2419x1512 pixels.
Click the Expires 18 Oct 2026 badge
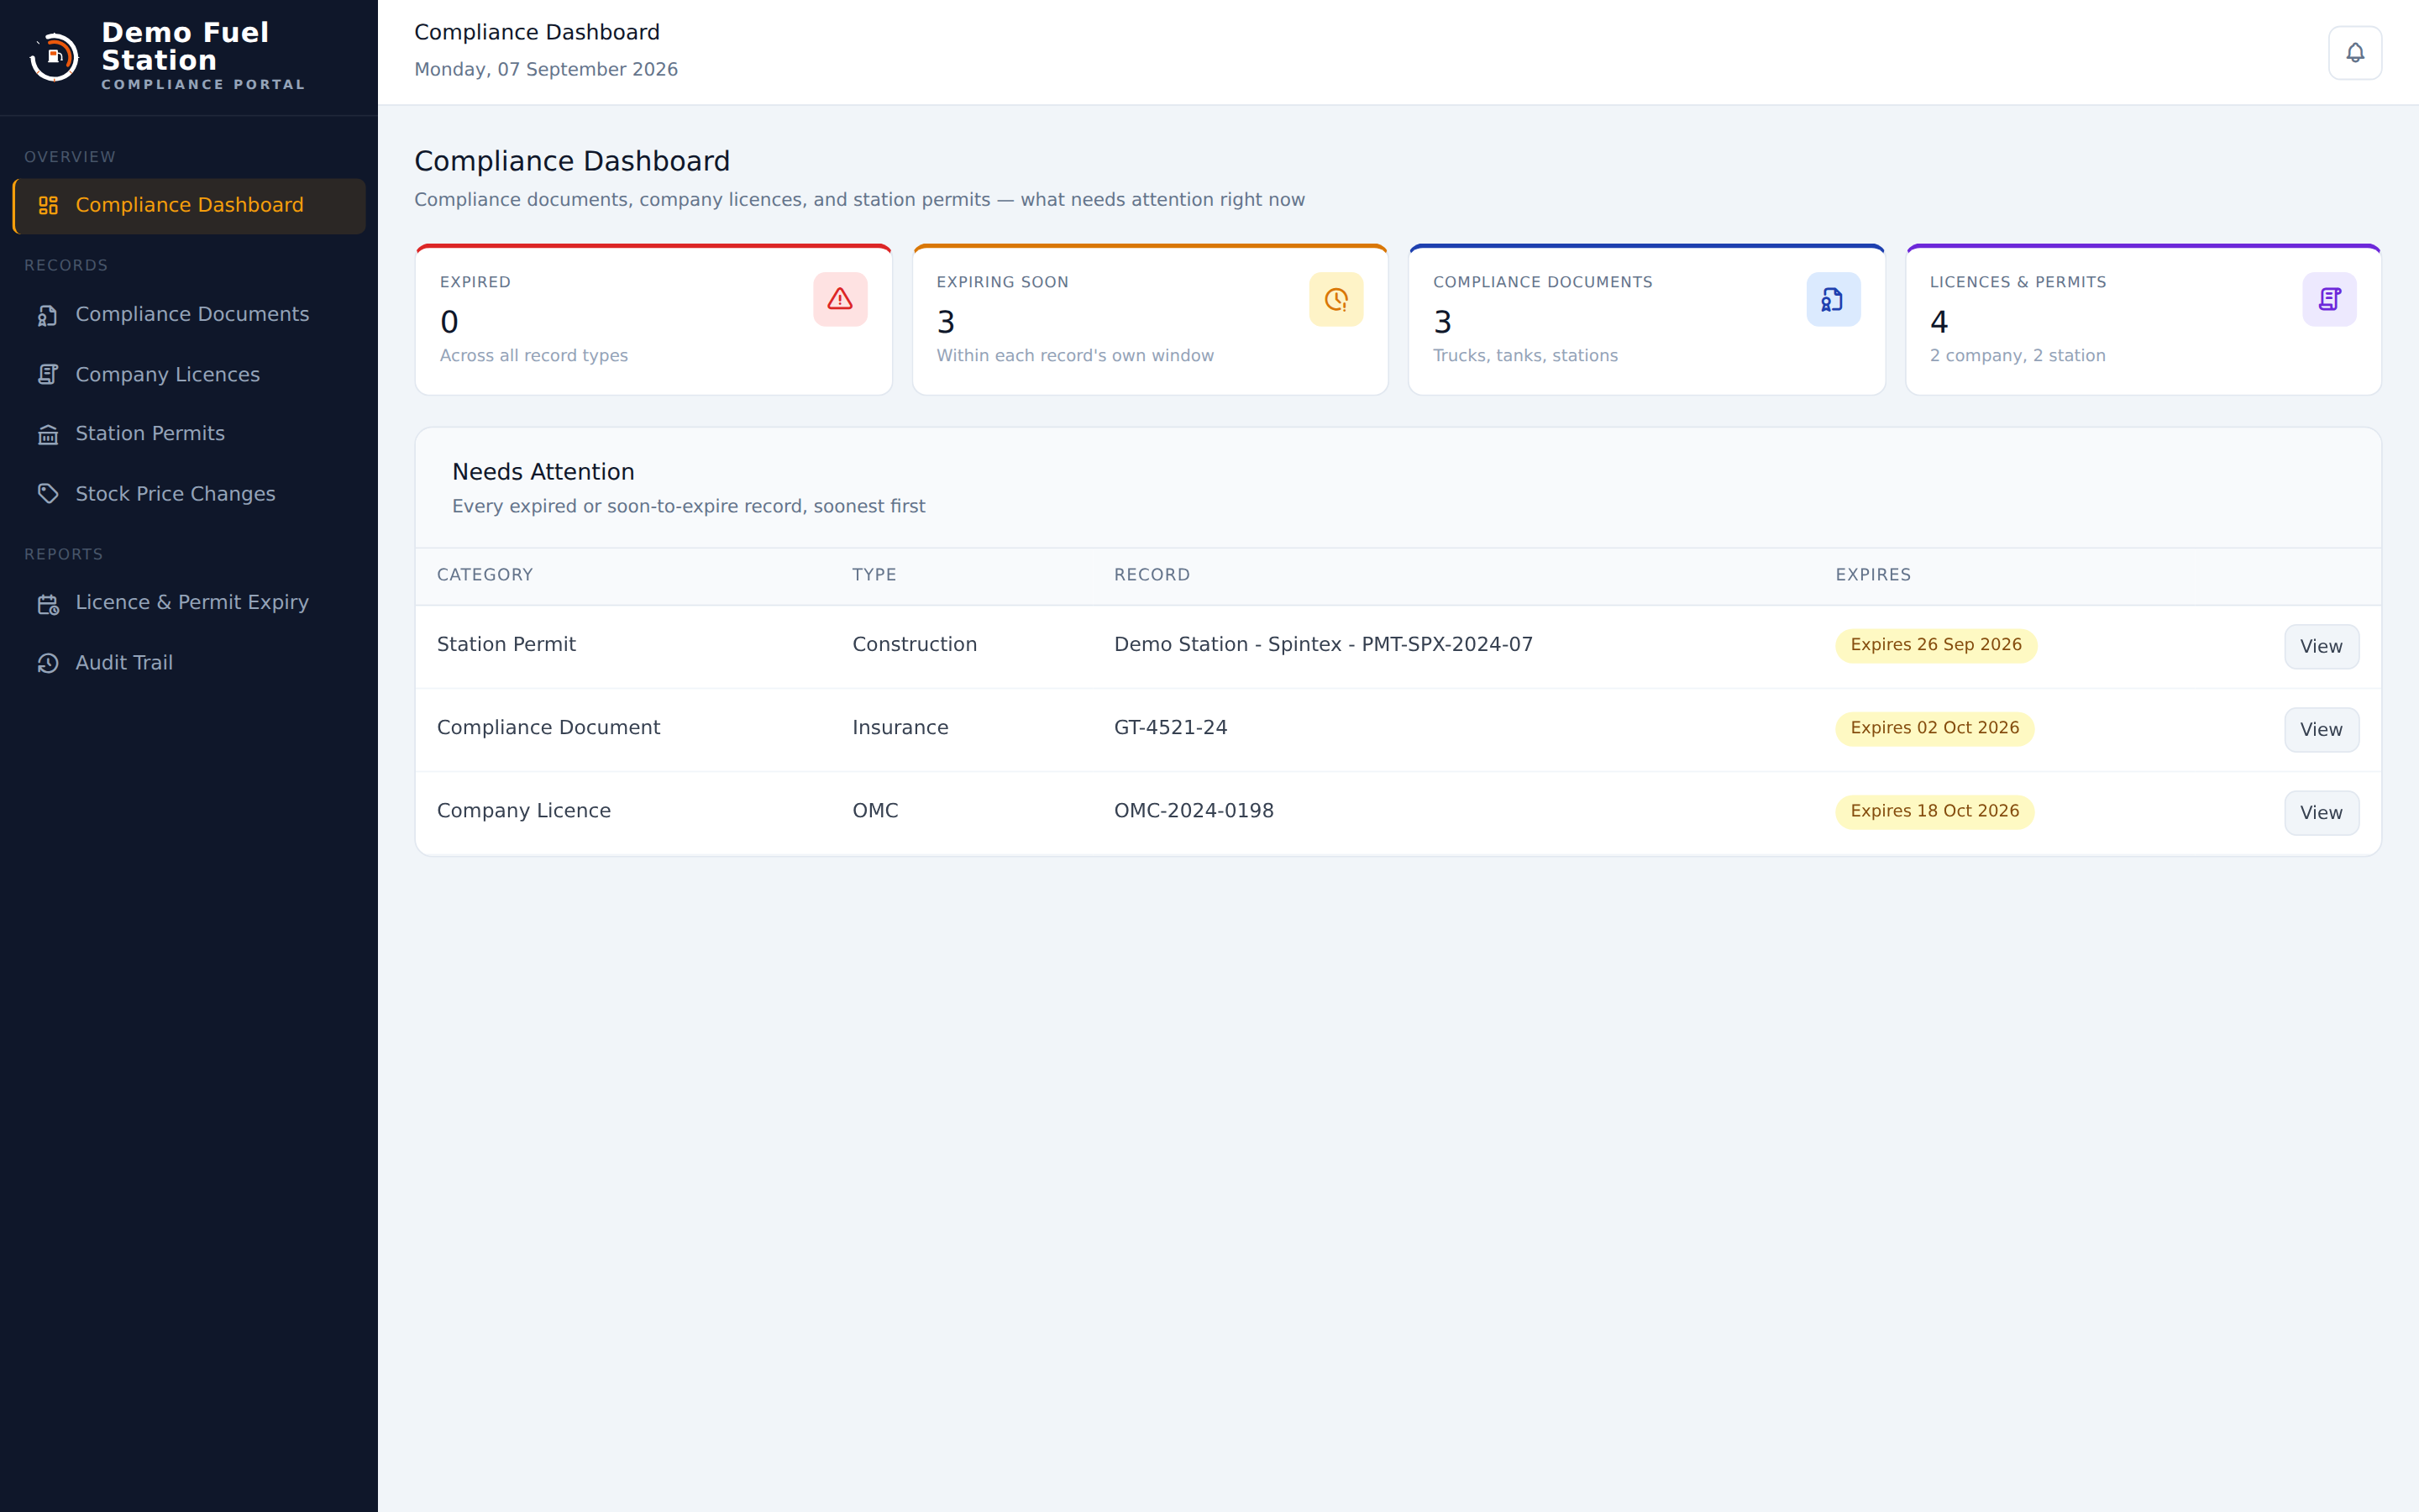coord(1934,811)
